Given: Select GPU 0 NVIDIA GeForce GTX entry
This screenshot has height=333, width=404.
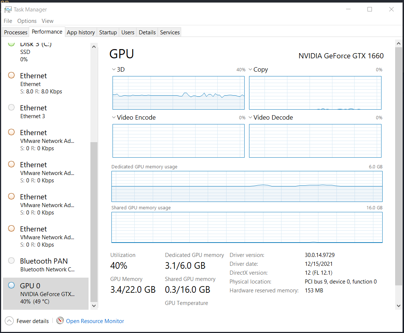Looking at the screenshot, I should click(46, 293).
